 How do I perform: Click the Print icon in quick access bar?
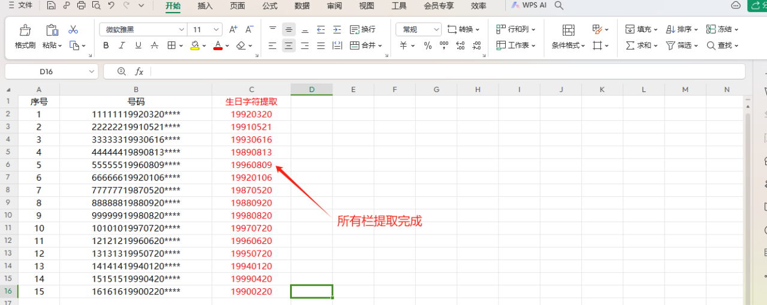pos(81,5)
